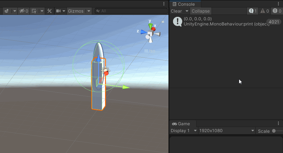This screenshot has height=153, width=283.
Task: Open the Display 1 dropdown
Action: pos(184,131)
